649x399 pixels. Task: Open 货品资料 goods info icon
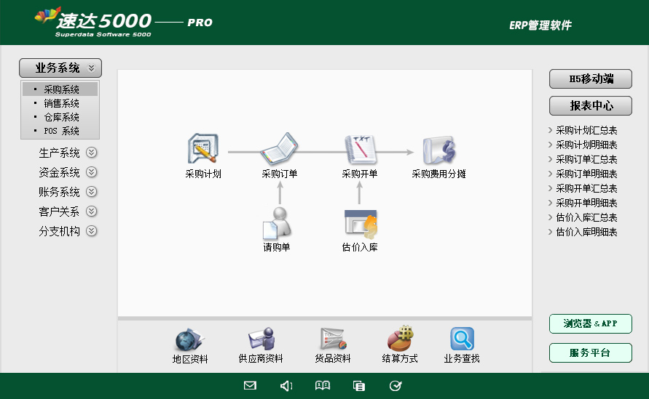(333, 339)
